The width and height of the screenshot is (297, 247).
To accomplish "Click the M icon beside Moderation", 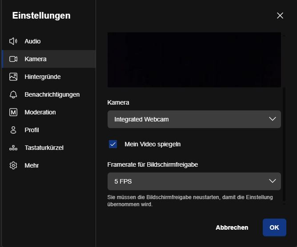I will coord(13,112).
